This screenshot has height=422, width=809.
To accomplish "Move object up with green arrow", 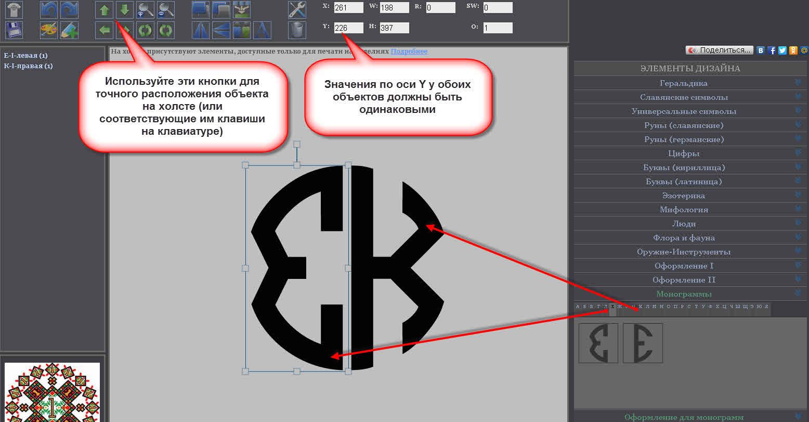I will (105, 10).
